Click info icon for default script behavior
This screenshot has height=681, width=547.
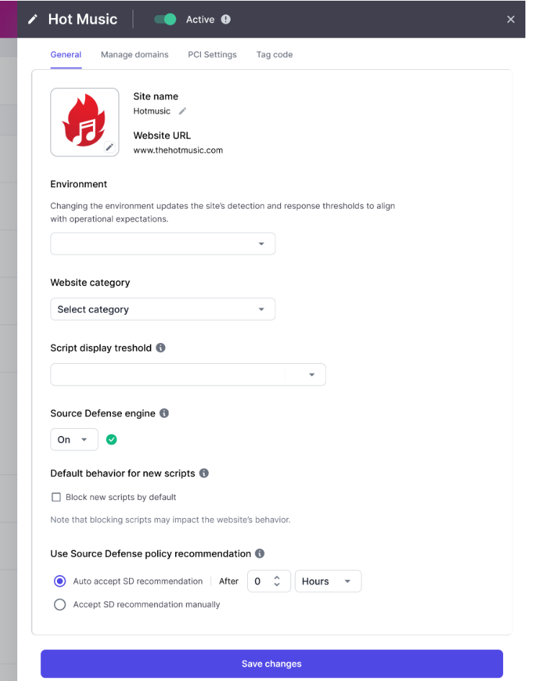(204, 473)
